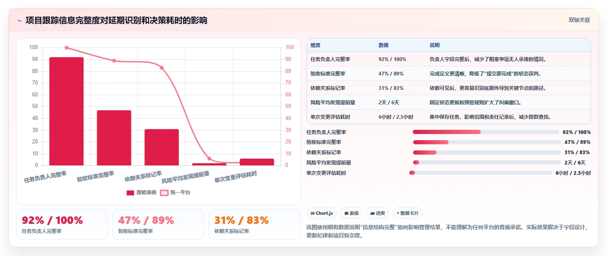This screenshot has height=256, width=607.
Task: Click the 进度 tag chip
Action: click(377, 213)
